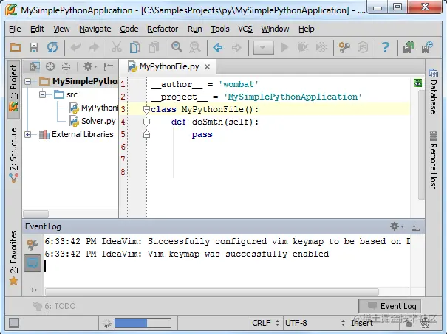447x334 pixels.
Task: Synchronize the project with the refresh icon
Action: (52, 47)
